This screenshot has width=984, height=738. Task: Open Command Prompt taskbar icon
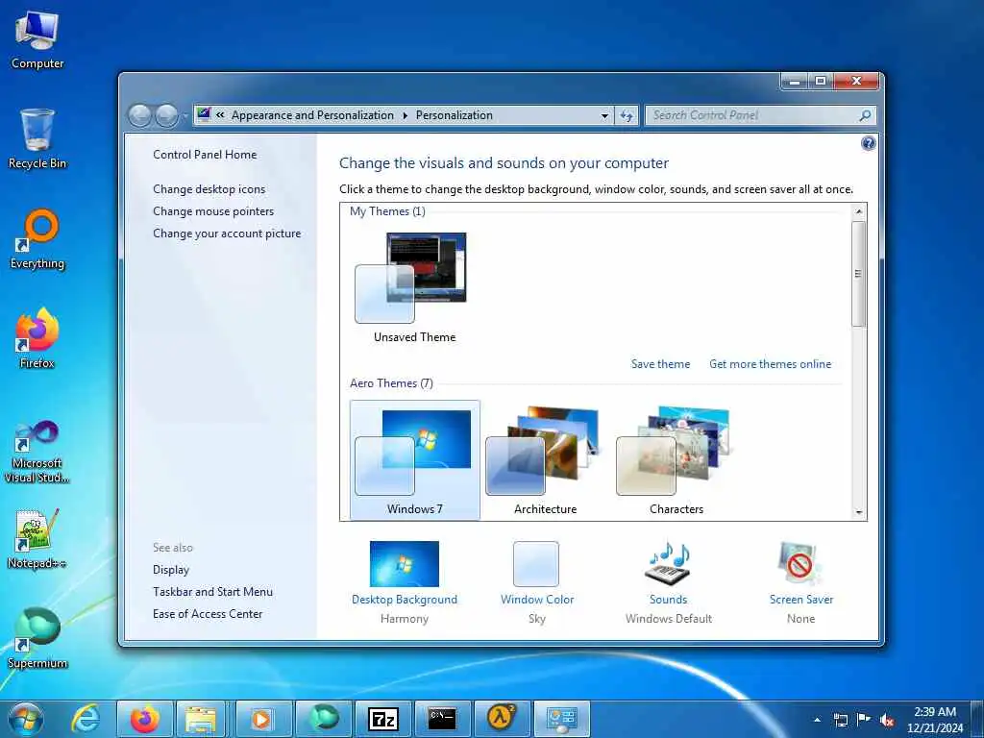(442, 719)
